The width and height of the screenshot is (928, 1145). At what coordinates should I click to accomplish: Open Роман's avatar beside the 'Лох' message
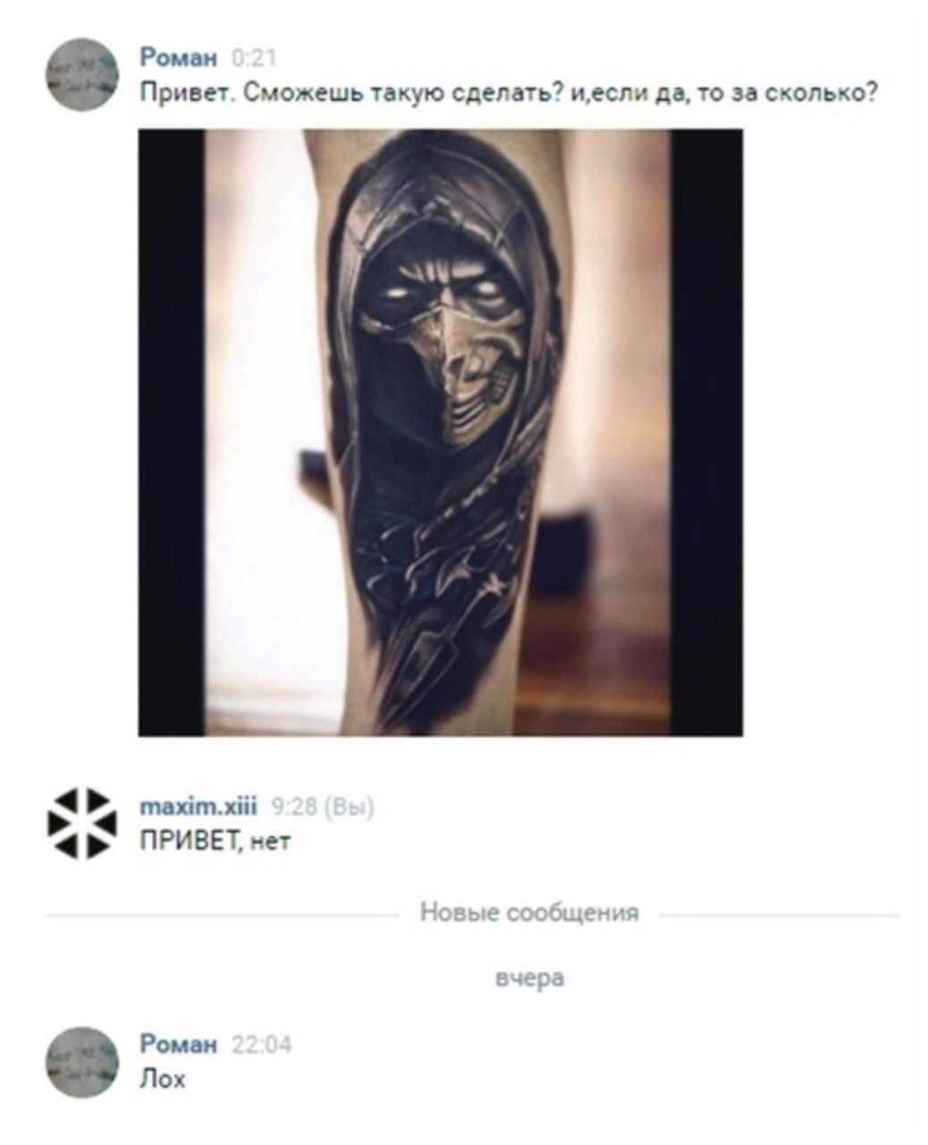coord(81,1062)
